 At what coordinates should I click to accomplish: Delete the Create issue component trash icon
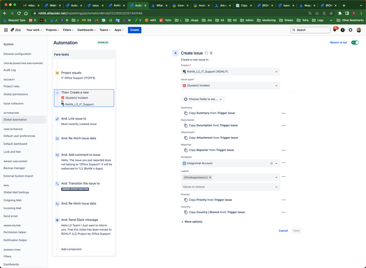[211, 53]
